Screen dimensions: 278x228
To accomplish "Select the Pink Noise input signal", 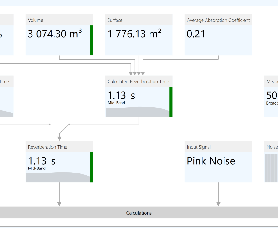I will tap(211, 161).
